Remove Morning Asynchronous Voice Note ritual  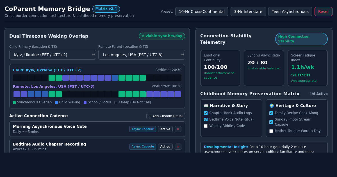pos(178,129)
